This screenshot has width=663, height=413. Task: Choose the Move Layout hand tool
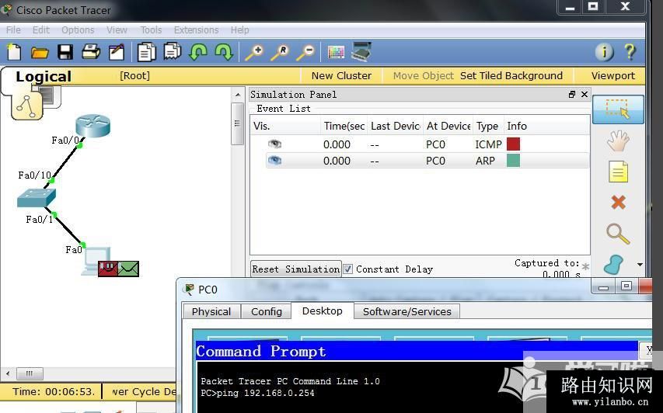[618, 141]
